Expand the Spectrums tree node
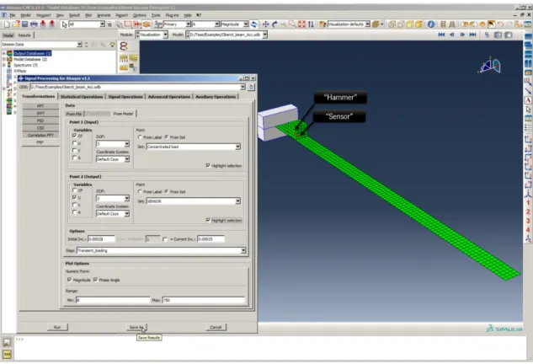The image size is (533, 364). (4, 65)
